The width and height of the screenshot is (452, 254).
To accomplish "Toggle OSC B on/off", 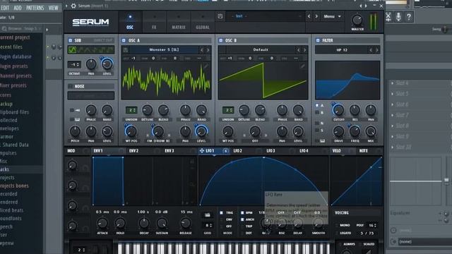I will point(221,41).
